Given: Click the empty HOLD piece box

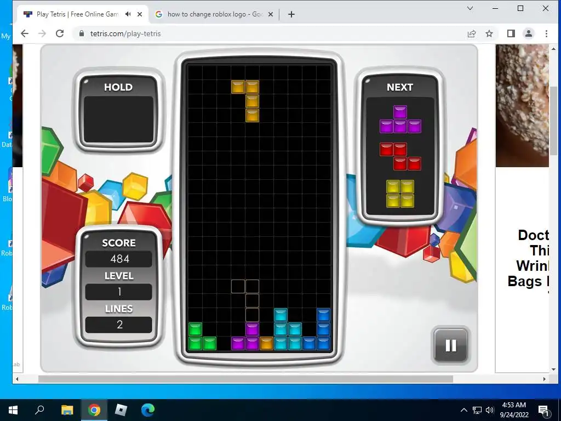Looking at the screenshot, I should (x=118, y=120).
